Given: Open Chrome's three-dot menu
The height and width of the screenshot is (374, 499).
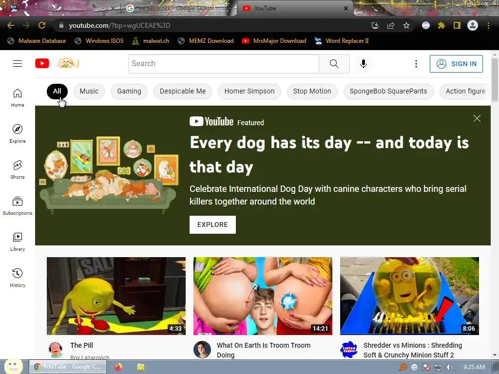Looking at the screenshot, I should tap(488, 25).
